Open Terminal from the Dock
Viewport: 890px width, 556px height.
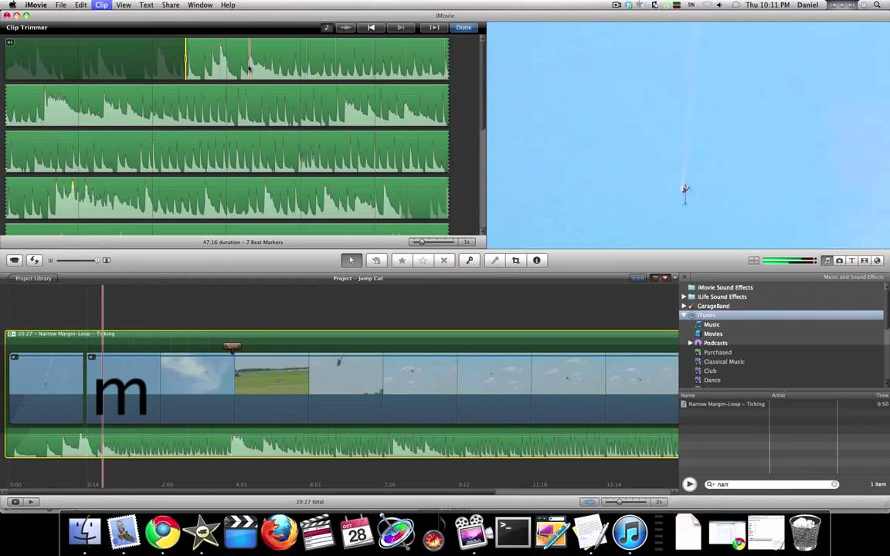pos(513,532)
